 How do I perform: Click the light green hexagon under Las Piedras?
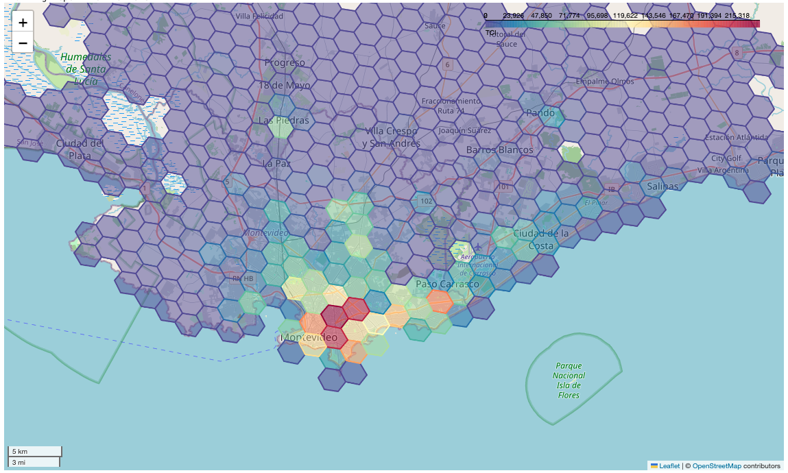(x=281, y=128)
